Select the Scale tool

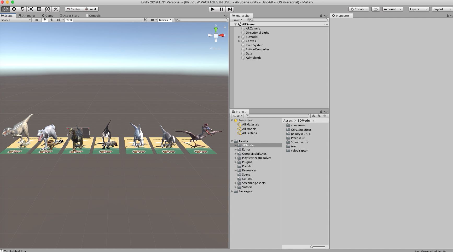tap(31, 9)
